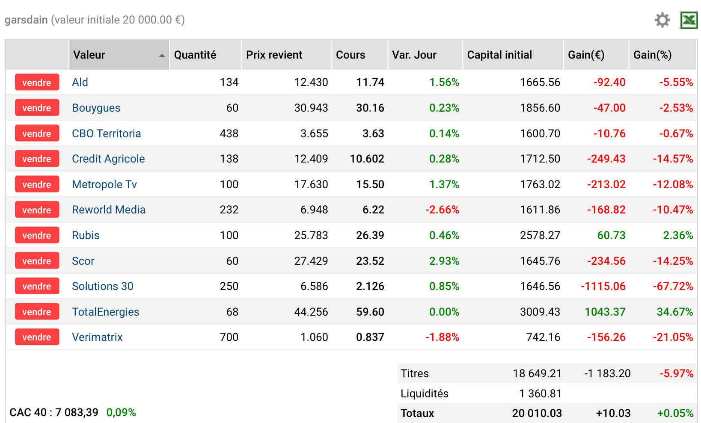This screenshot has width=701, height=423.
Task: Click CBO Territoria quantity 438
Action: [229, 133]
